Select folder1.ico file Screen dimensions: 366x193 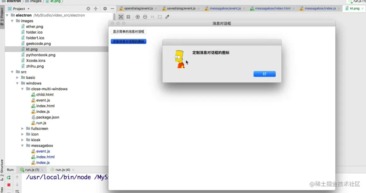tap(35, 38)
